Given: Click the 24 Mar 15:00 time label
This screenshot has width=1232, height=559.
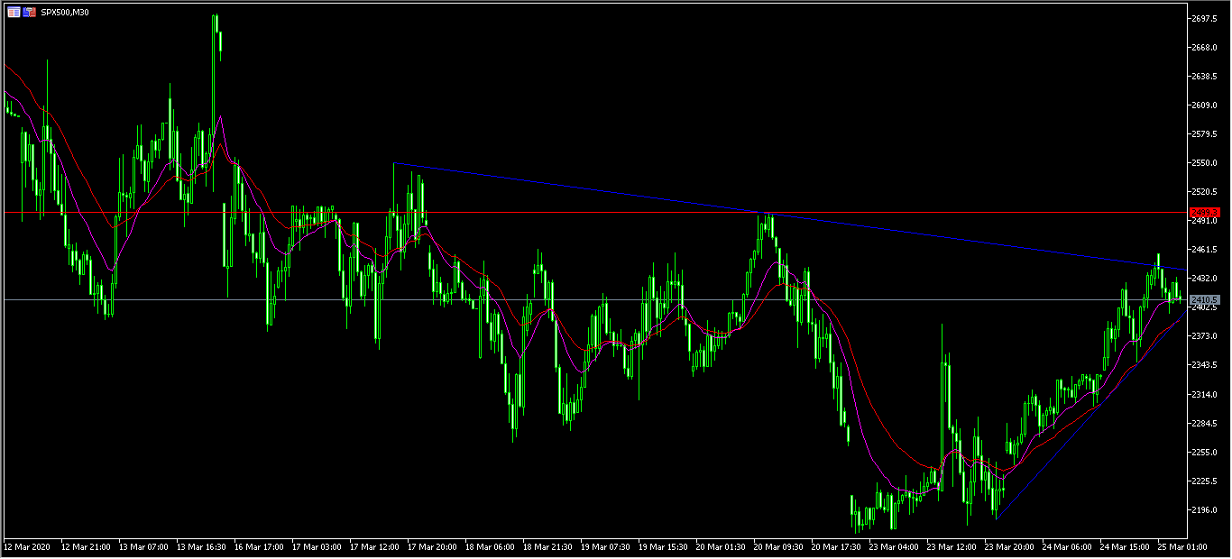Looking at the screenshot, I should click(1125, 546).
